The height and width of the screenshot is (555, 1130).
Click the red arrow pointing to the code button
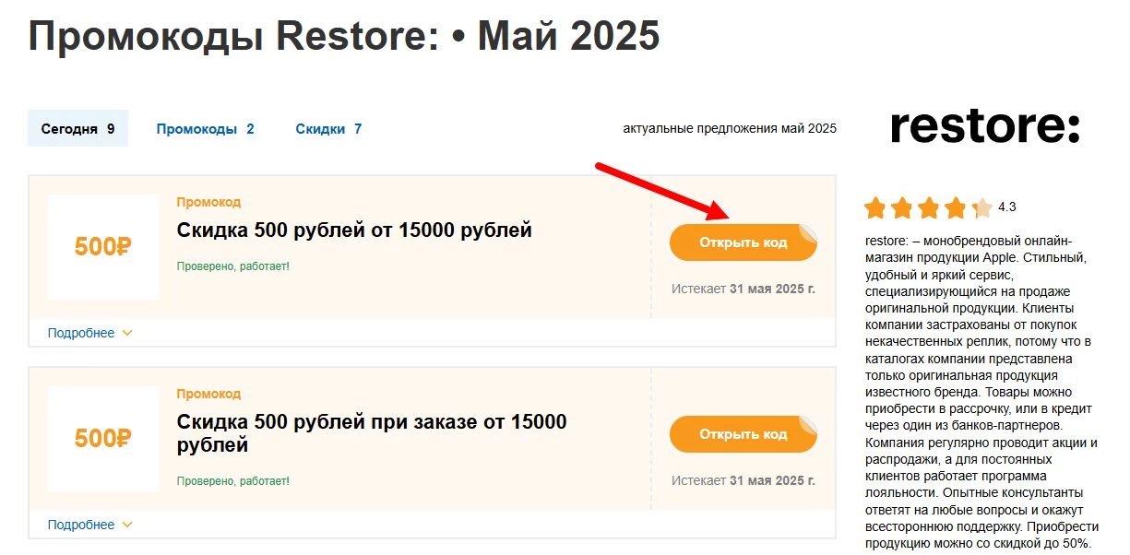point(664,194)
